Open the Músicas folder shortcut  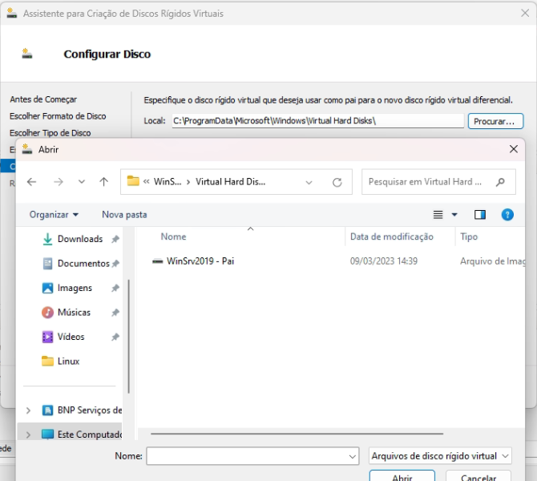pyautogui.click(x=74, y=312)
